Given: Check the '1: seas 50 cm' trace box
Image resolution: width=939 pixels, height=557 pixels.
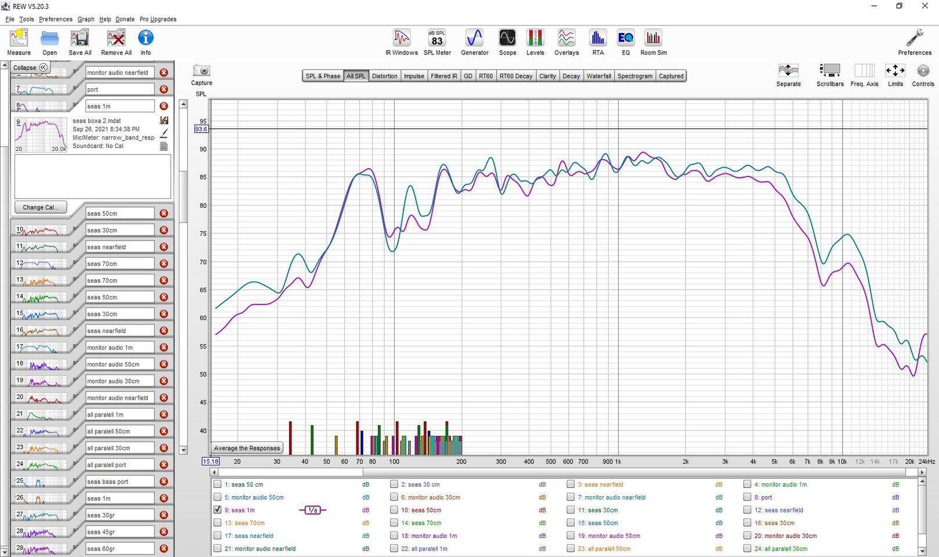Looking at the screenshot, I should click(218, 484).
